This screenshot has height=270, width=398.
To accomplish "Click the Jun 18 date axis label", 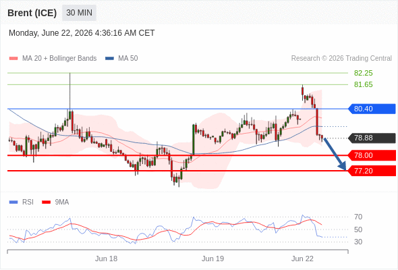I will click(106, 259).
